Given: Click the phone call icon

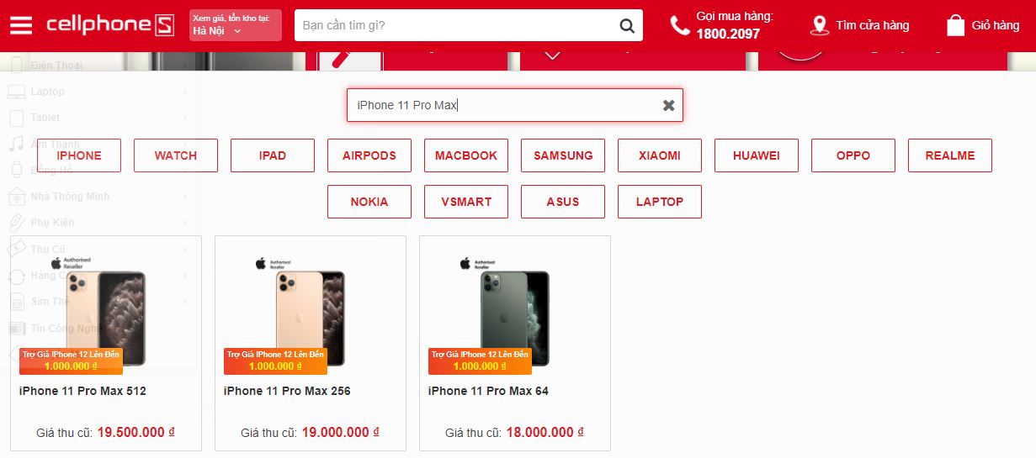Looking at the screenshot, I should 680,25.
